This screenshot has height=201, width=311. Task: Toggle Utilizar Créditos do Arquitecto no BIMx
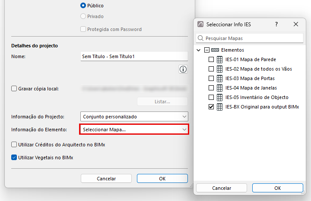[14, 145]
